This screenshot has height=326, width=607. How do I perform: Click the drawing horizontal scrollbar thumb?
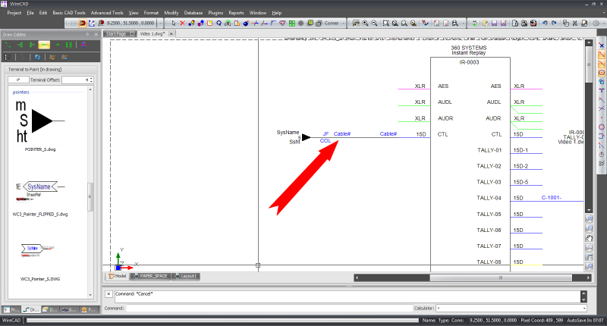501,277
